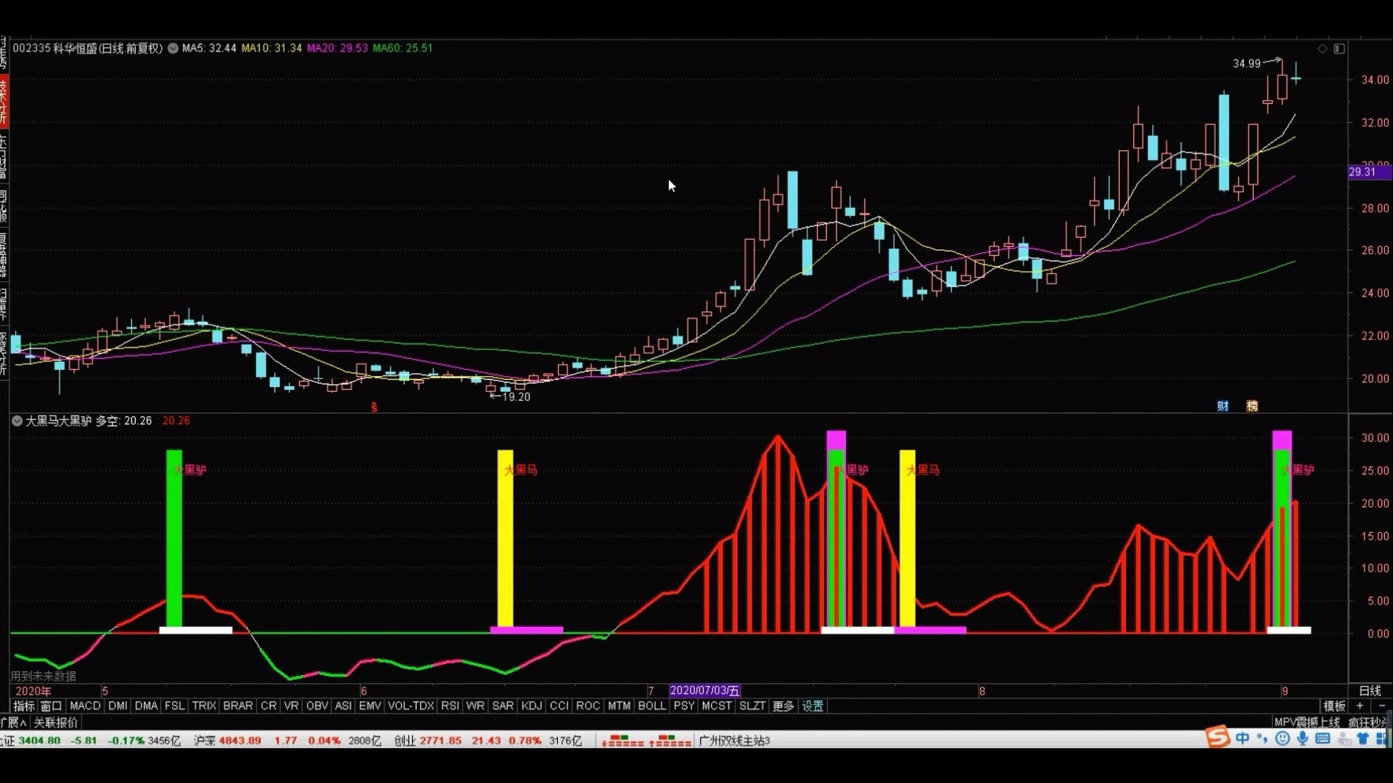Click the market breadth red-green bar icon
Viewport: 1393px width, 783px height.
coord(646,740)
